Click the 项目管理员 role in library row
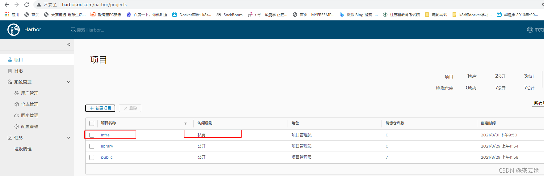 tap(302, 146)
